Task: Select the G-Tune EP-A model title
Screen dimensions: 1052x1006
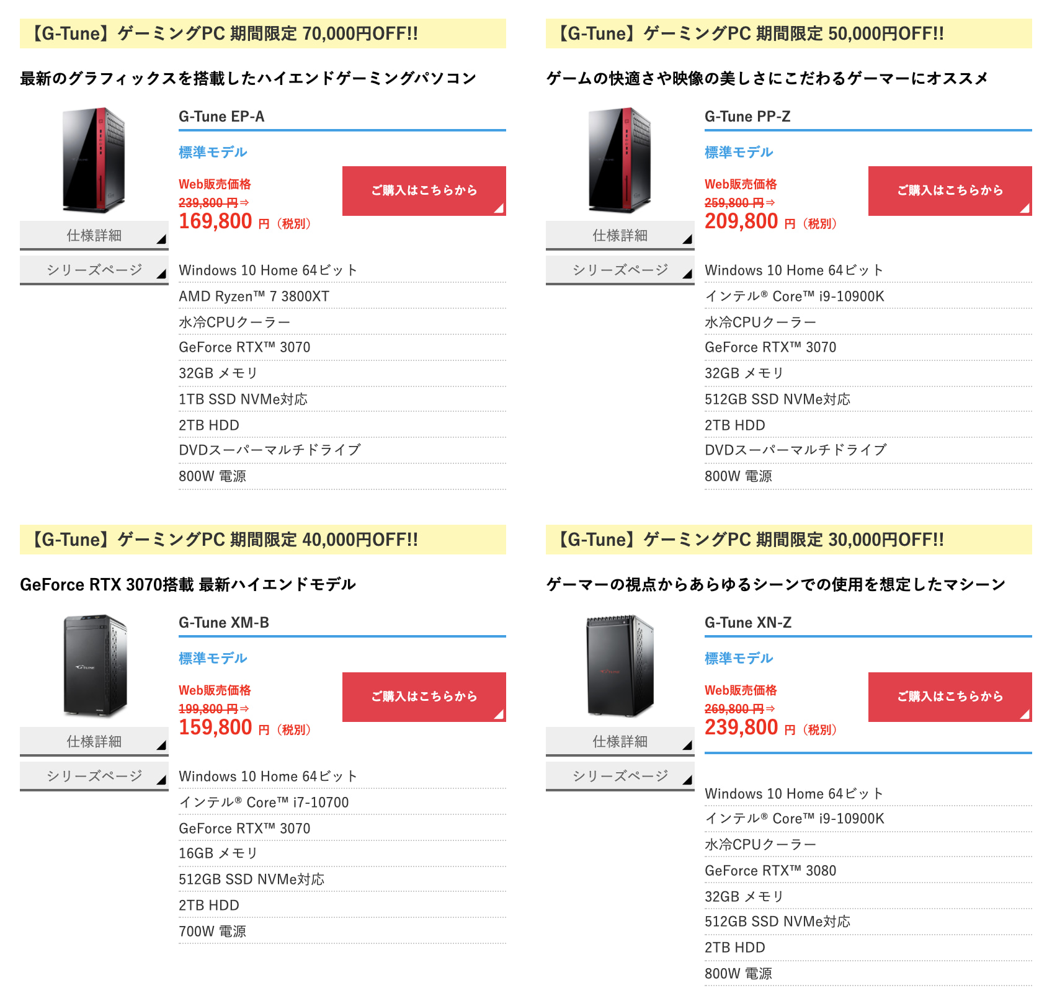Action: point(221,117)
